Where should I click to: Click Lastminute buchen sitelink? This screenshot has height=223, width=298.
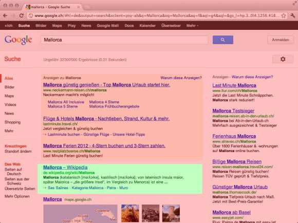(64, 135)
